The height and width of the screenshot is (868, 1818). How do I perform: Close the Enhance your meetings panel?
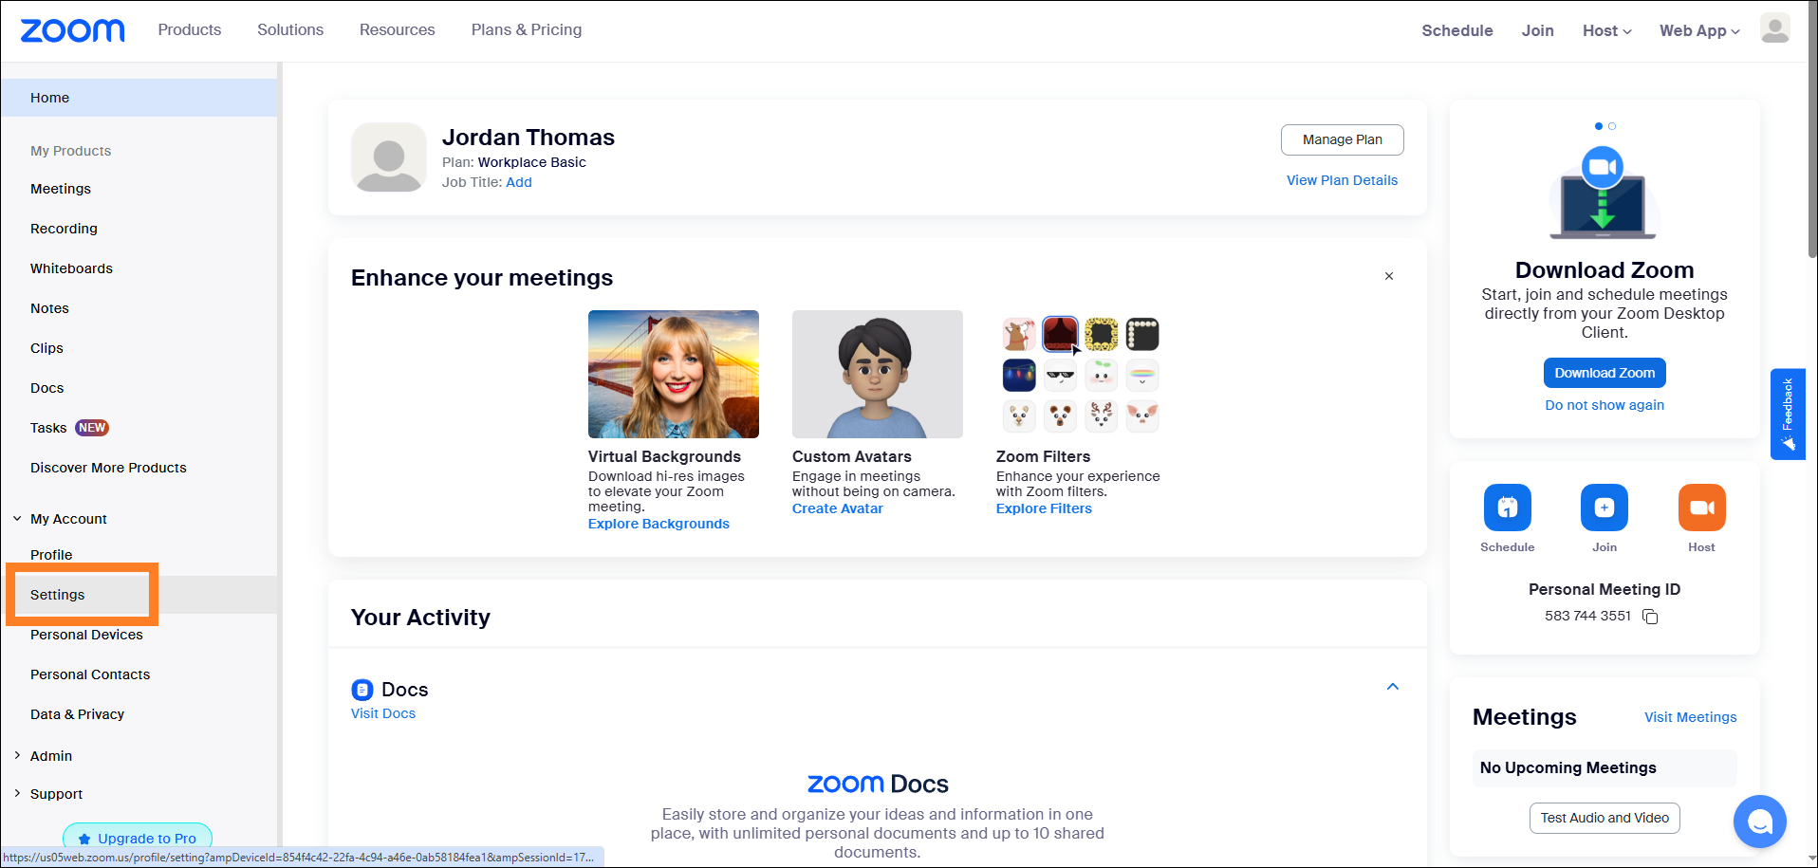pos(1388,276)
